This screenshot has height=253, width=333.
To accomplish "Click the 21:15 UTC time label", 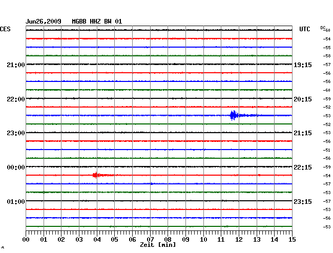I will click(303, 133).
